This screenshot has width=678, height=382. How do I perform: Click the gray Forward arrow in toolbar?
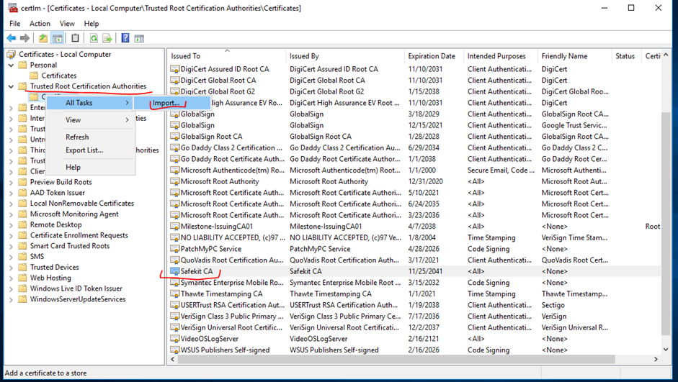pos(24,38)
